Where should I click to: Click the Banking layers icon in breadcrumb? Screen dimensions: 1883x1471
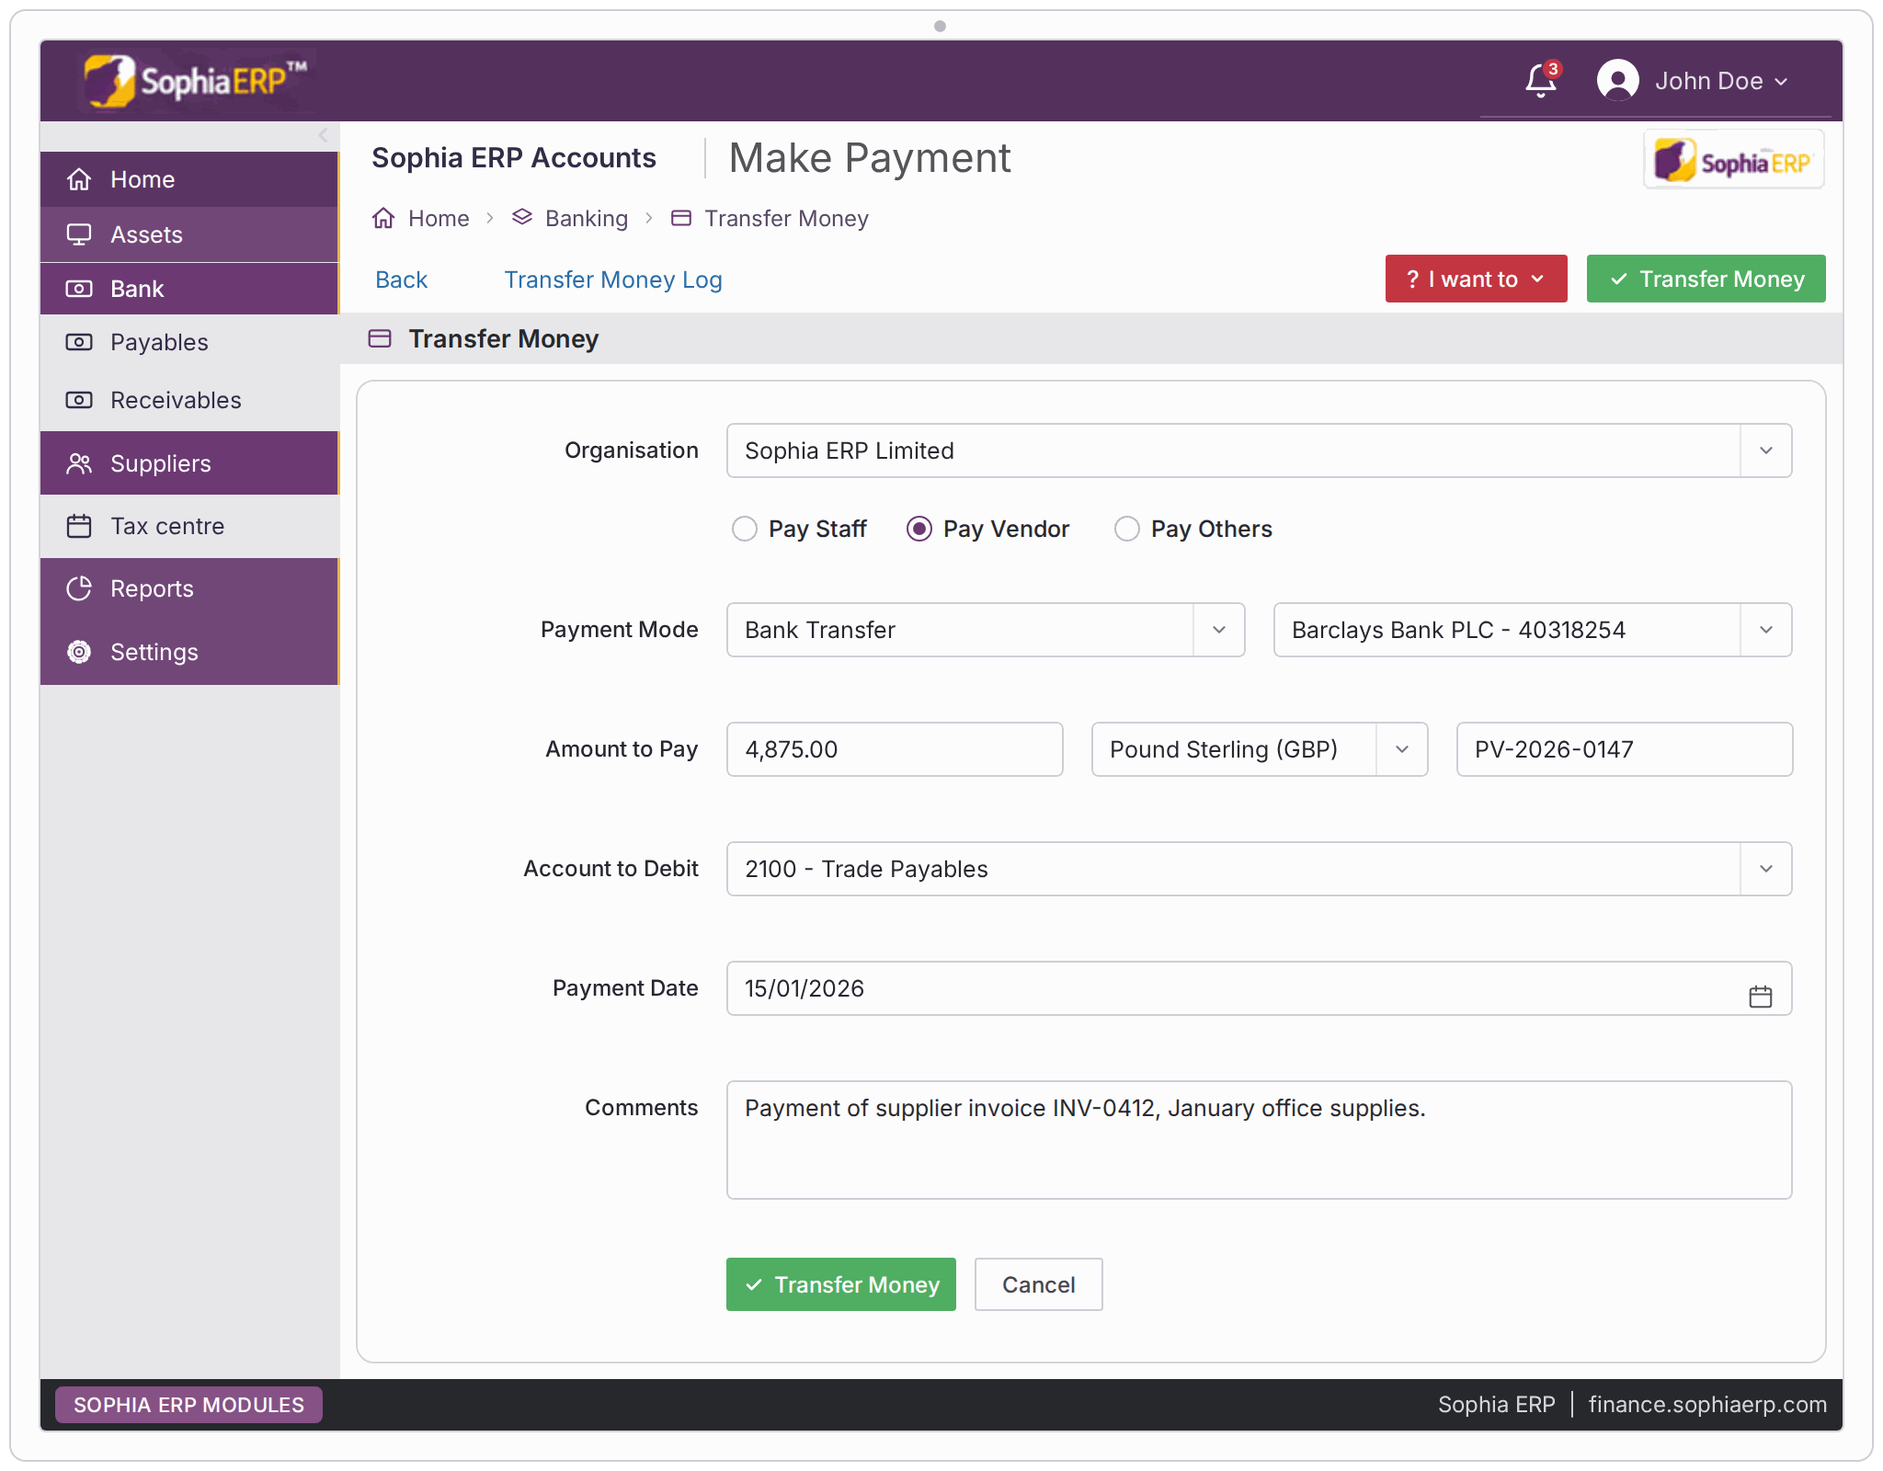pos(522,218)
